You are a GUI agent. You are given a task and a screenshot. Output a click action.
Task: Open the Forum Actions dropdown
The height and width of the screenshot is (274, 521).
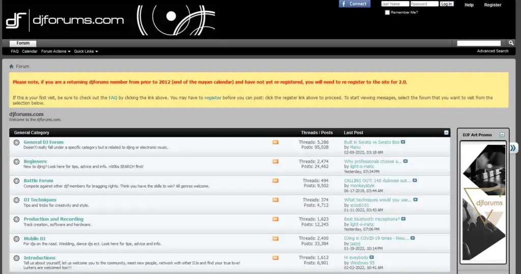pyautogui.click(x=56, y=51)
